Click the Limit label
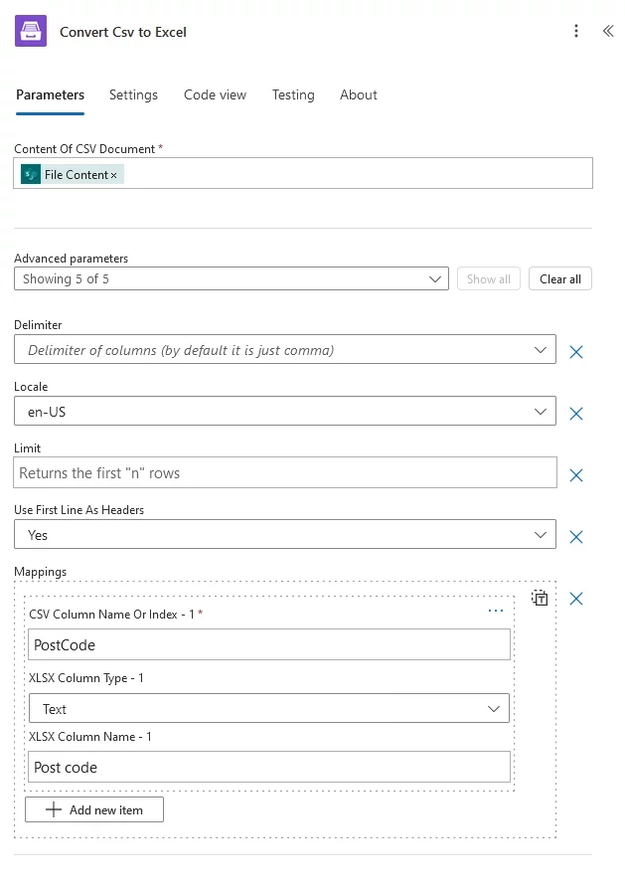 point(27,448)
